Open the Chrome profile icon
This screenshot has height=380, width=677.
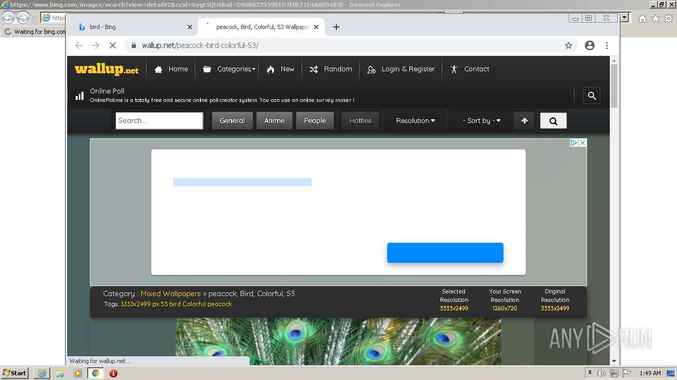click(x=590, y=45)
